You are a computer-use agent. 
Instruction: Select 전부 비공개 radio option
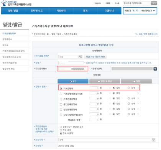pyautogui.click(x=61, y=134)
